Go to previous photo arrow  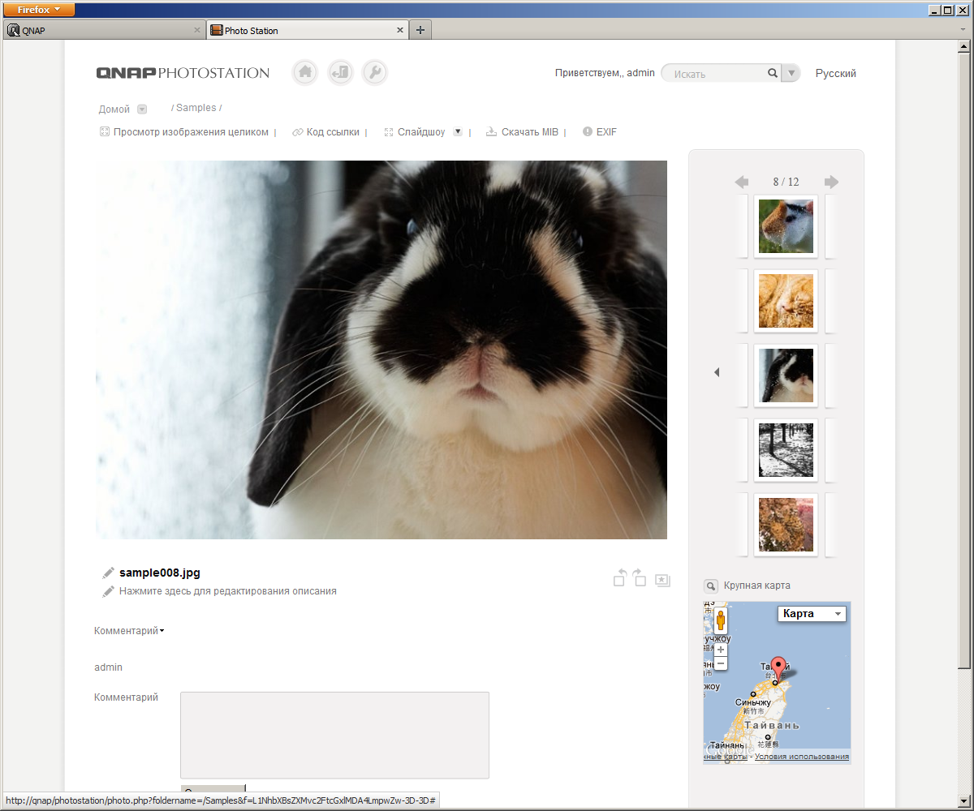pyautogui.click(x=741, y=182)
